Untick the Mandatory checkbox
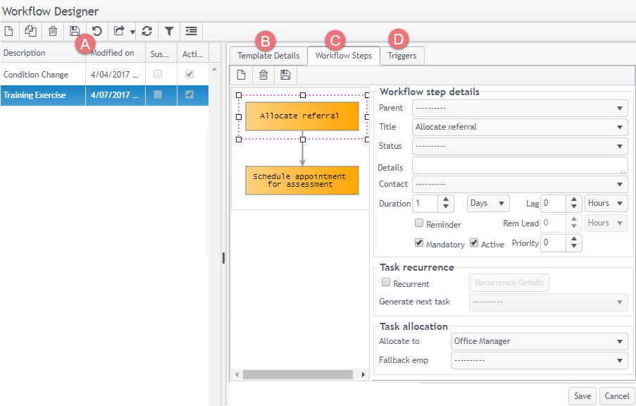 pos(419,243)
